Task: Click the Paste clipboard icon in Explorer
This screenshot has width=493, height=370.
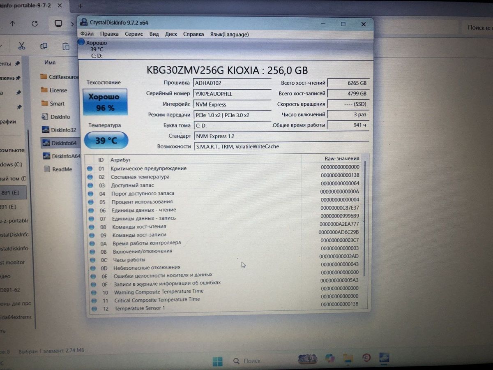Action: tap(65, 46)
